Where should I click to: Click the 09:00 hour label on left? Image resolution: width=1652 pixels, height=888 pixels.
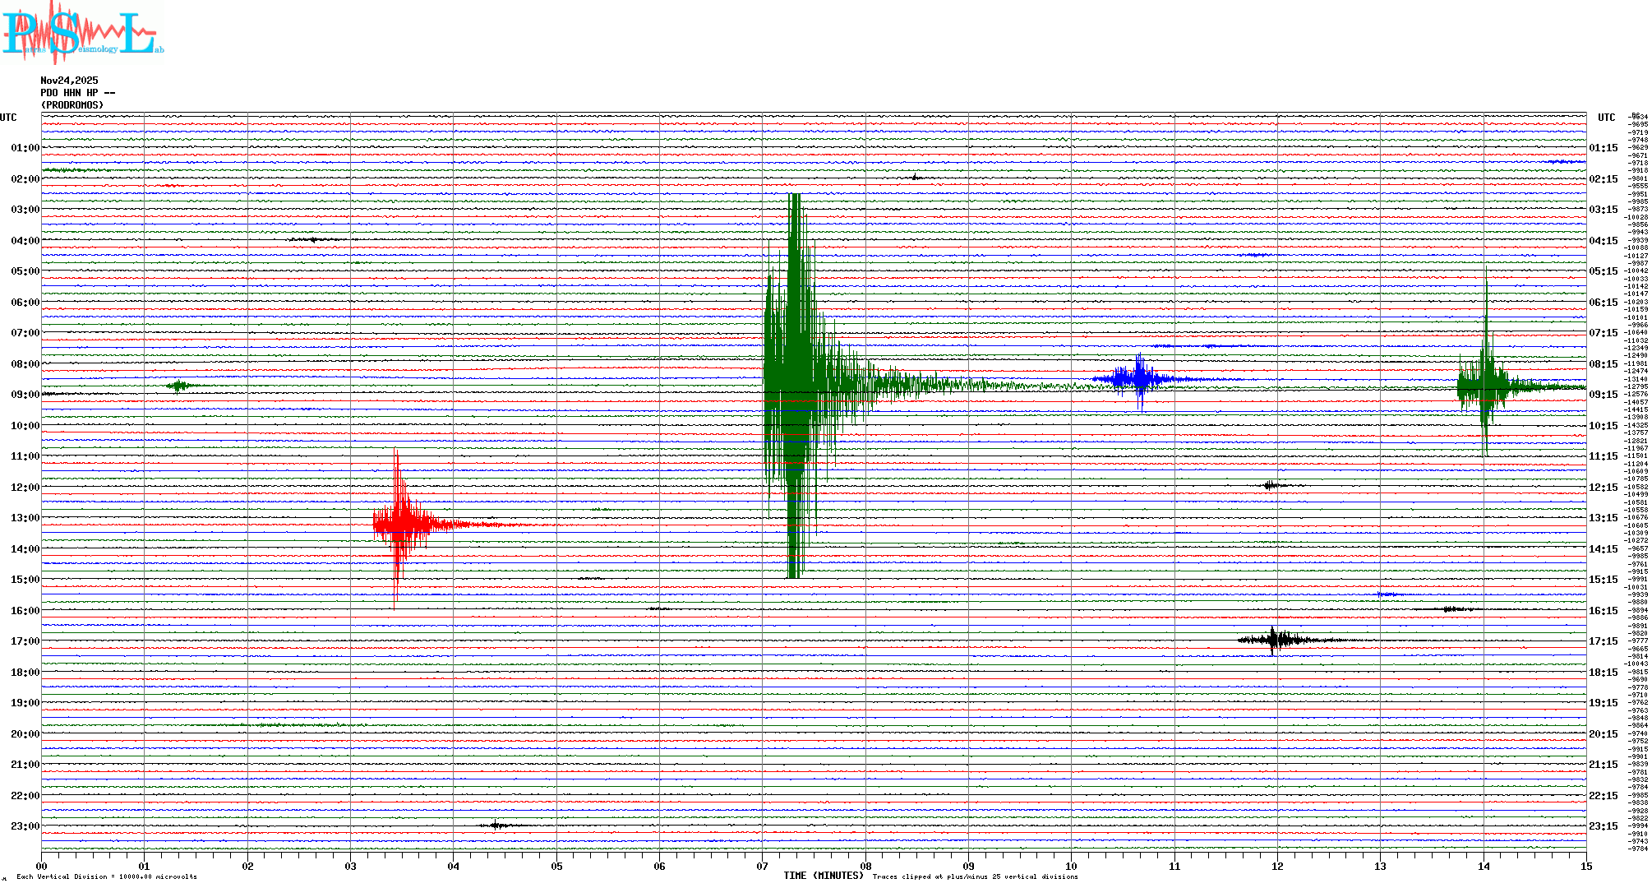[x=25, y=395]
